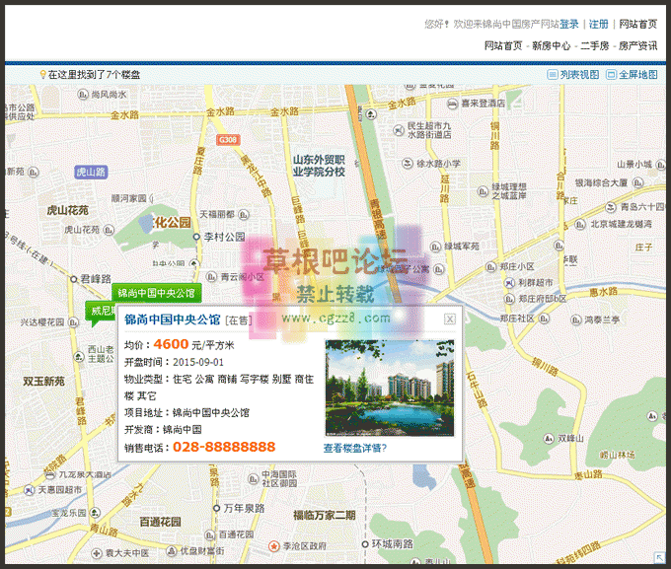Click the property rendering thumbnail

(x=390, y=388)
